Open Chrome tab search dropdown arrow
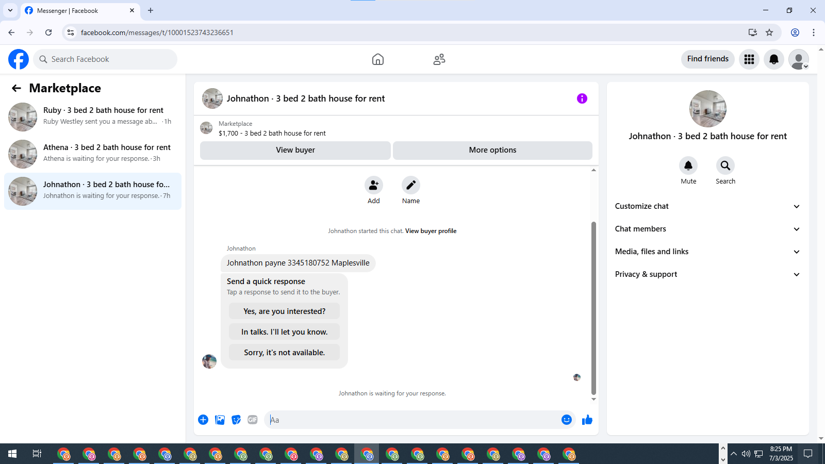 pos(10,10)
